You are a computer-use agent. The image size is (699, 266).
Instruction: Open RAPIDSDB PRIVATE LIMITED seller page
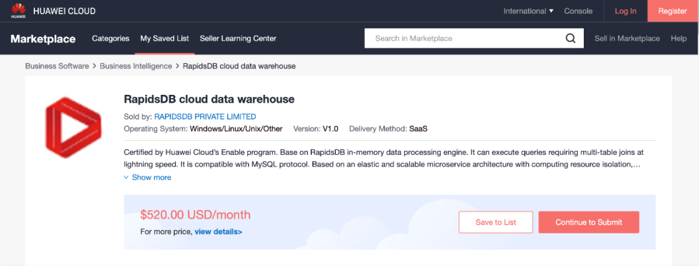point(205,117)
